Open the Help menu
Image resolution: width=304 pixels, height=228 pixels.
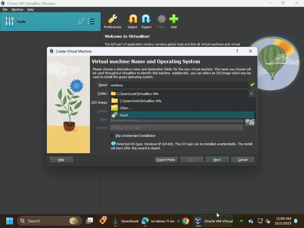pyautogui.click(x=31, y=9)
